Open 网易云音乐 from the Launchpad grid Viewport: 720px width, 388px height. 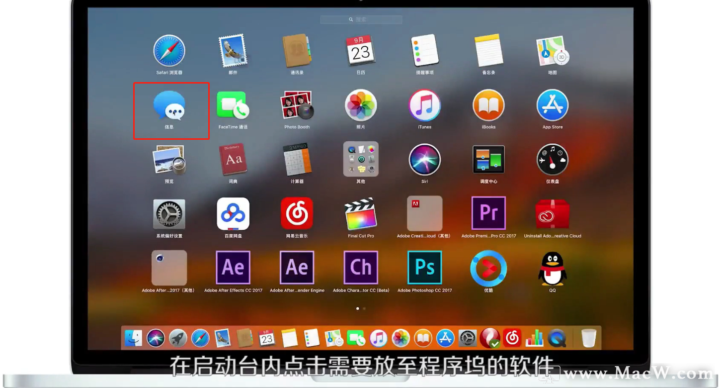coord(297,214)
